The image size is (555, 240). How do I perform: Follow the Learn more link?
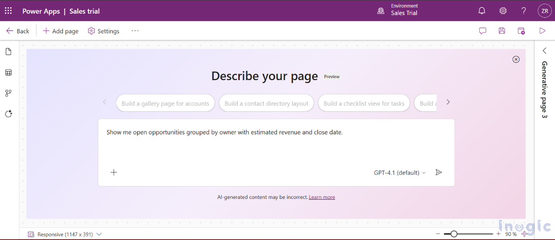[x=322, y=197]
